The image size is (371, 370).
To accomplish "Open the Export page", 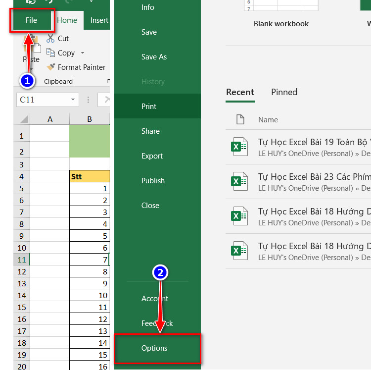I will point(157,156).
